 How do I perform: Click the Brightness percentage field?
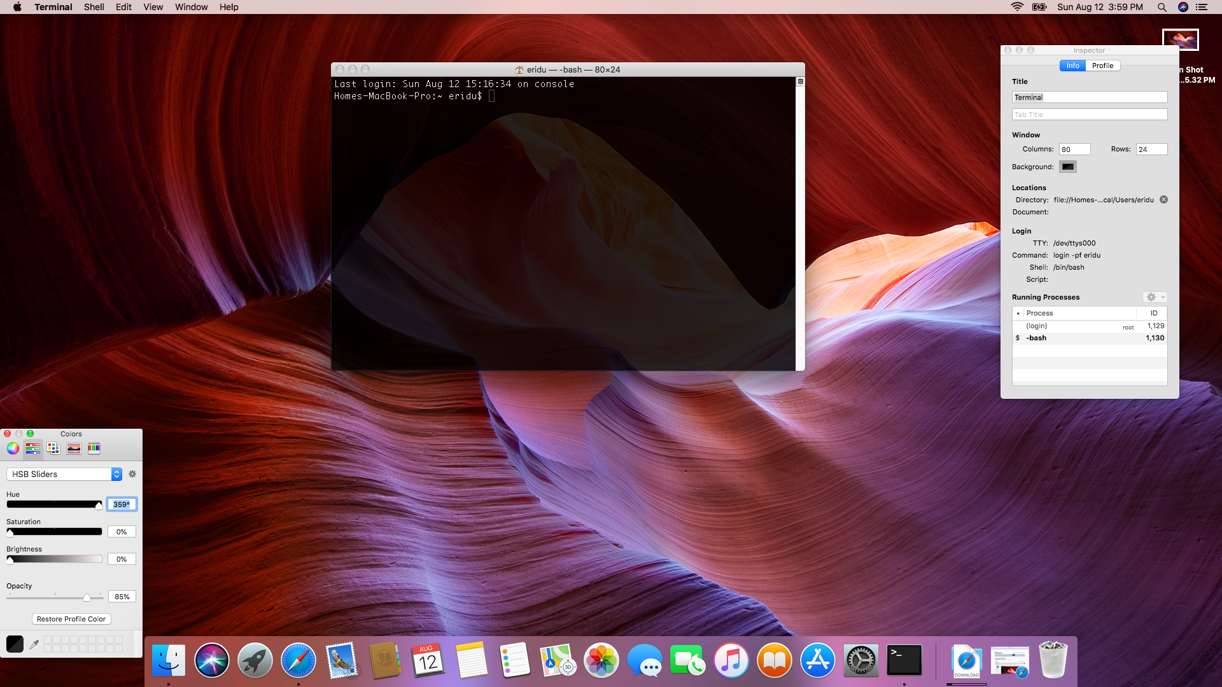(x=122, y=559)
